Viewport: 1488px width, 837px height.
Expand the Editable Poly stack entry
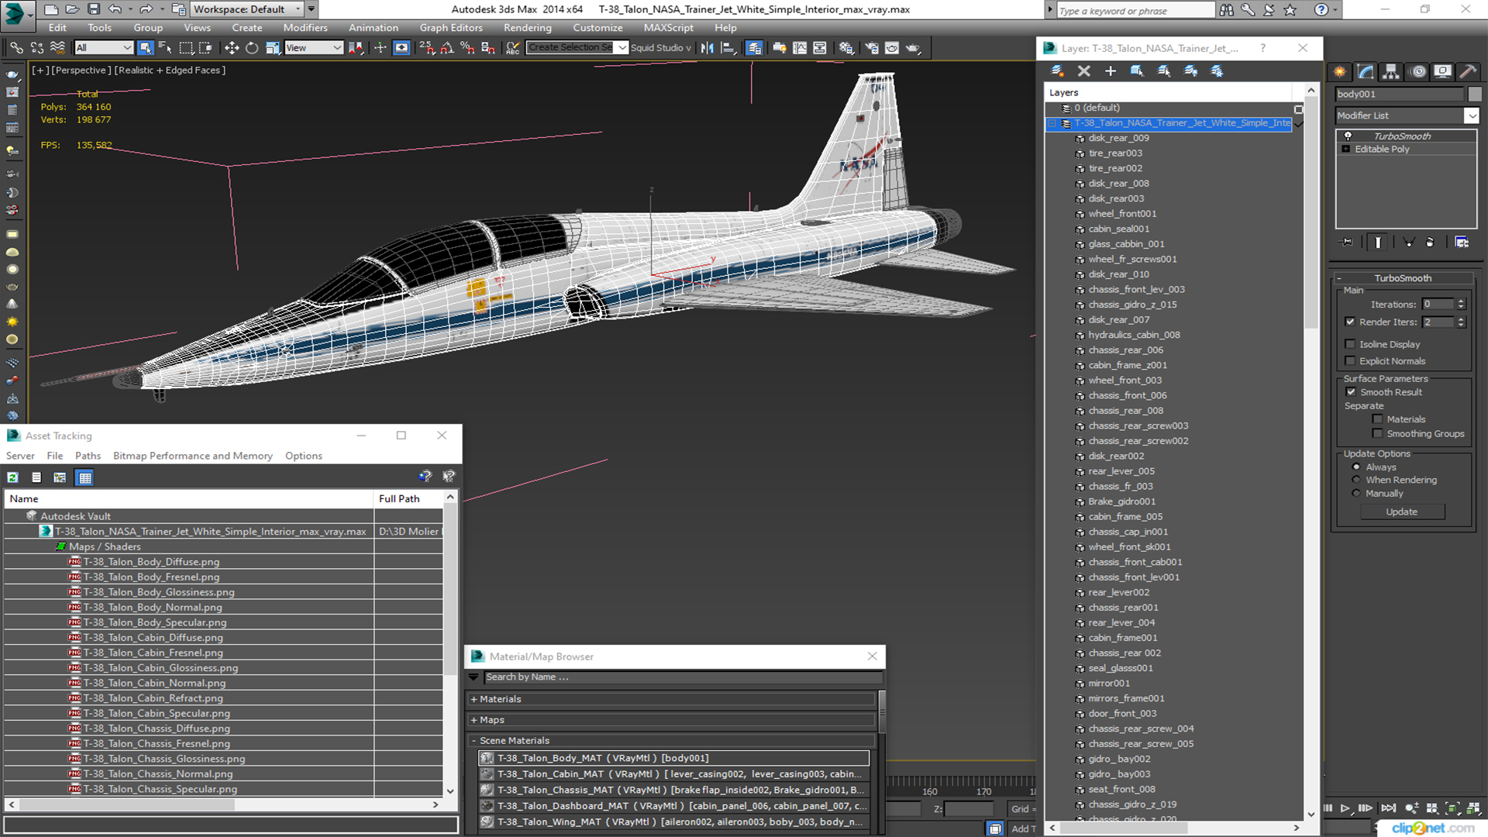(x=1346, y=149)
